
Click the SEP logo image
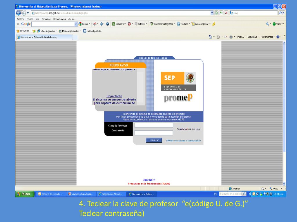pyautogui.click(x=178, y=81)
